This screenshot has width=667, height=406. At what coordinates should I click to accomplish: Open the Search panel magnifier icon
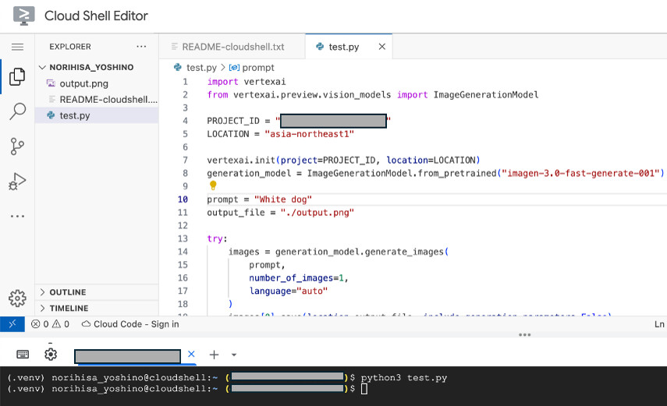17,111
